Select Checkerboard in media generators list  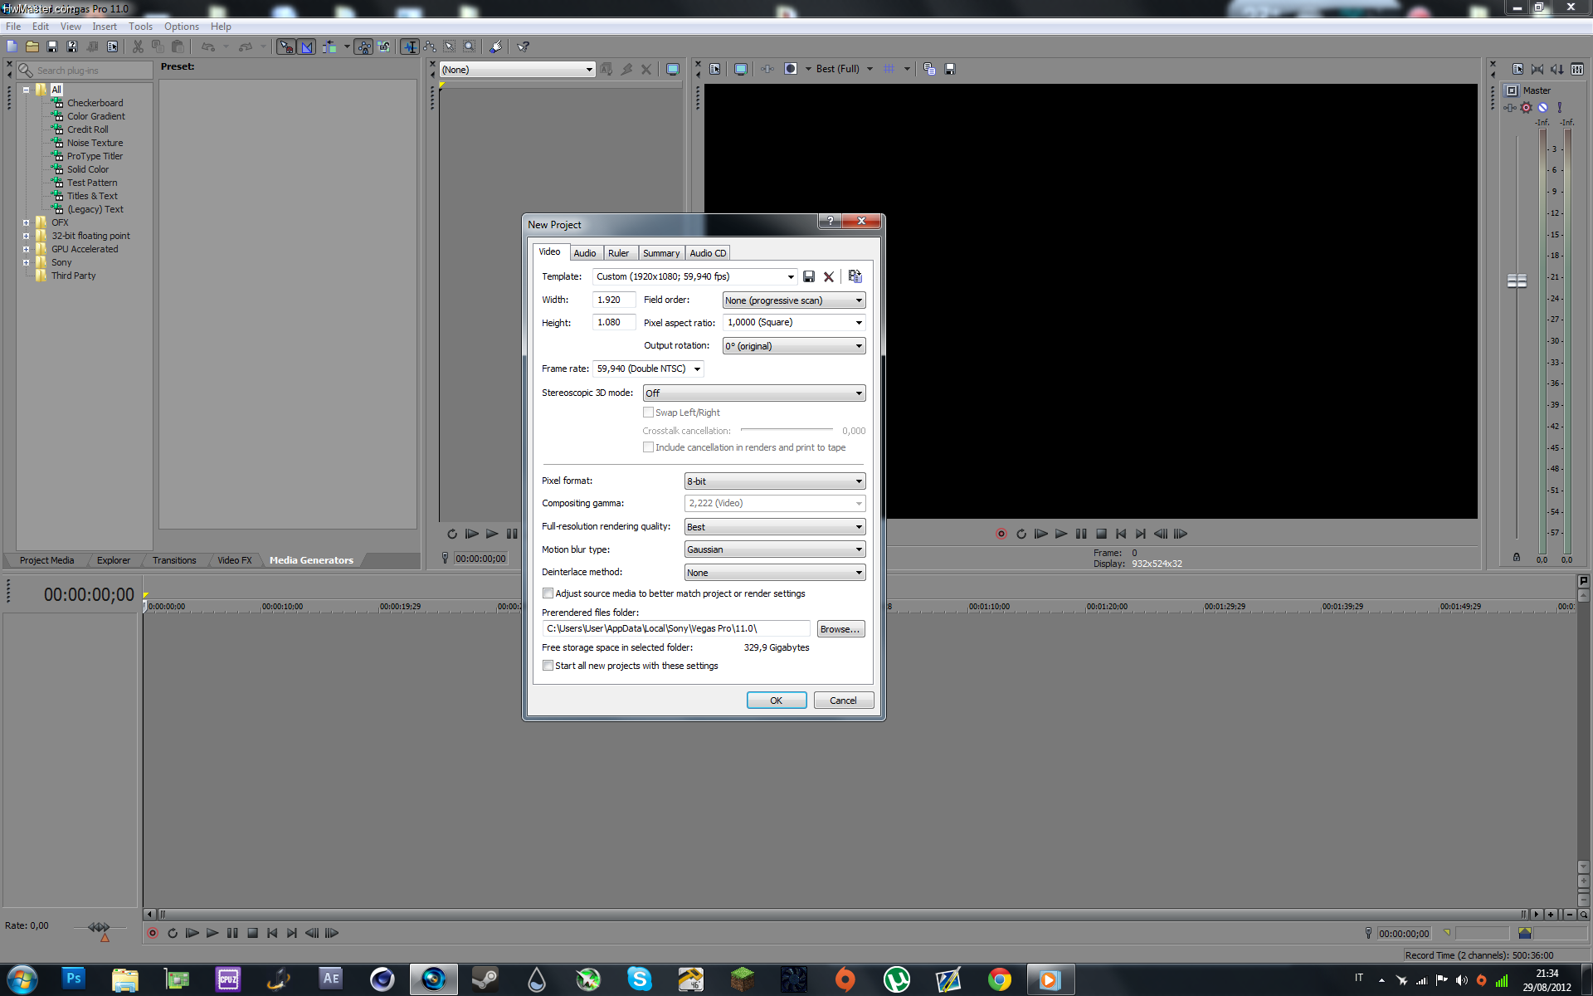pos(95,103)
